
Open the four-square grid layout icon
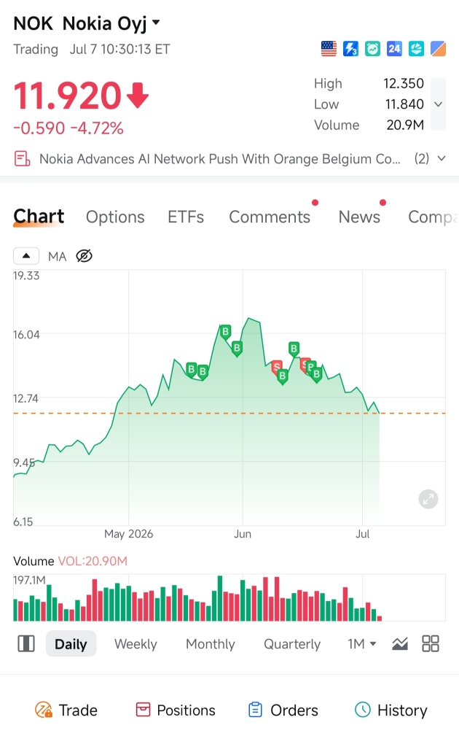(x=430, y=644)
